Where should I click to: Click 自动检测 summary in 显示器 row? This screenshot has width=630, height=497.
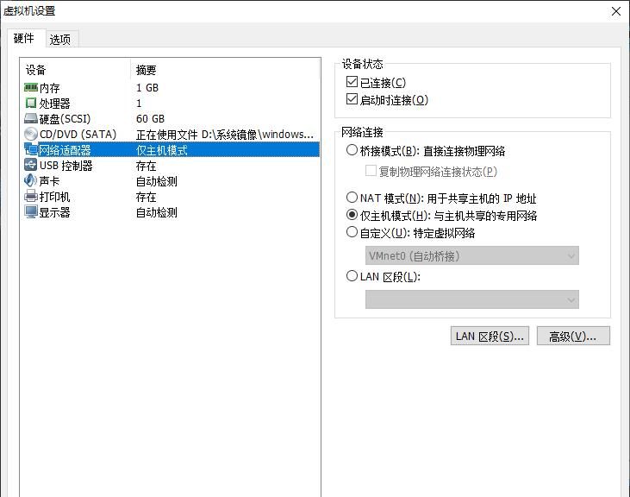click(x=157, y=212)
